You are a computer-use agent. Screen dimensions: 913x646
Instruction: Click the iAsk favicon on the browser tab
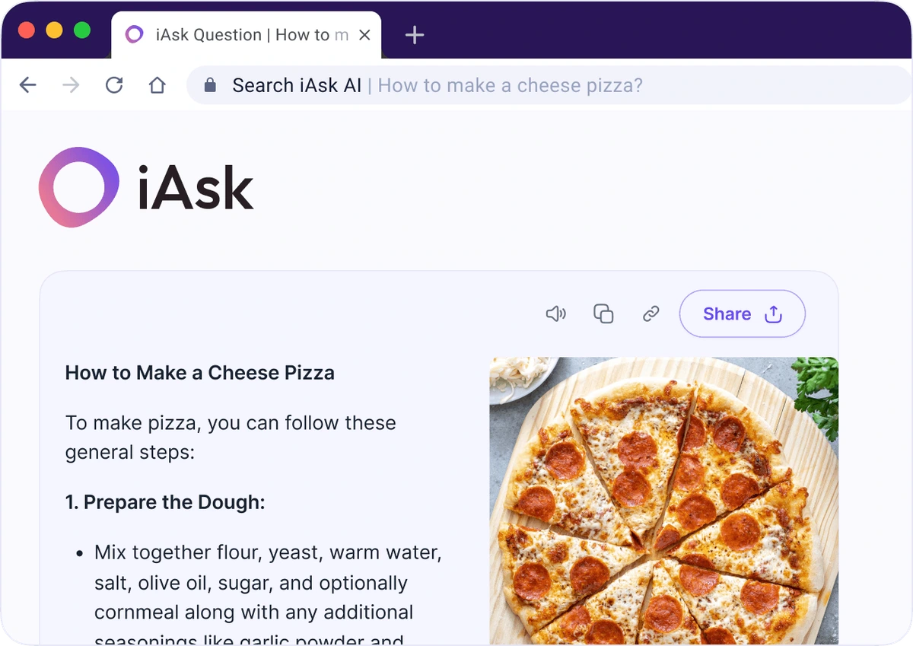coord(134,34)
